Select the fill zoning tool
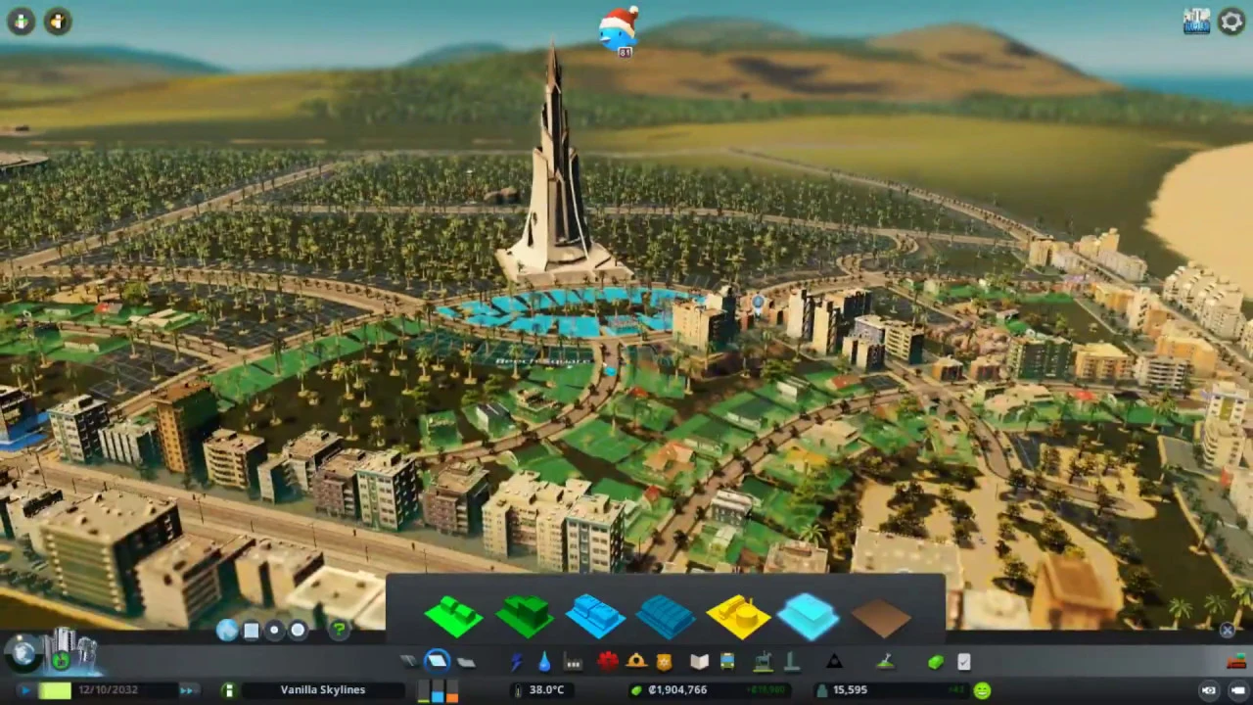 (227, 632)
